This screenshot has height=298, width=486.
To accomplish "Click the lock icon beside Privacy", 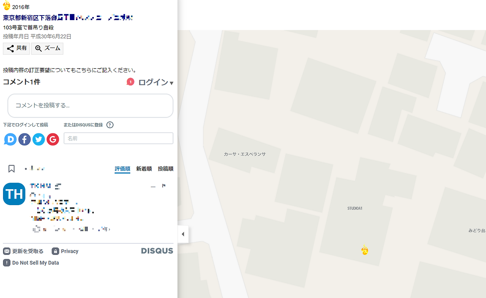I will 55,251.
